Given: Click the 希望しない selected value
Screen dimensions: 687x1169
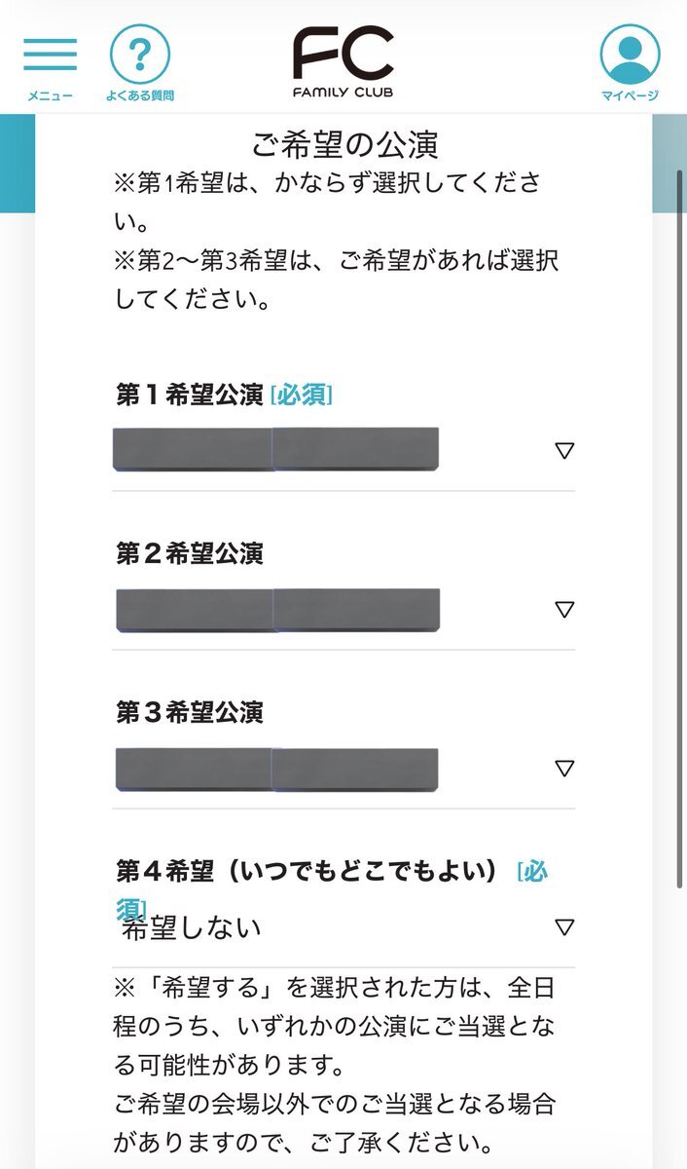Looking at the screenshot, I should point(192,927).
